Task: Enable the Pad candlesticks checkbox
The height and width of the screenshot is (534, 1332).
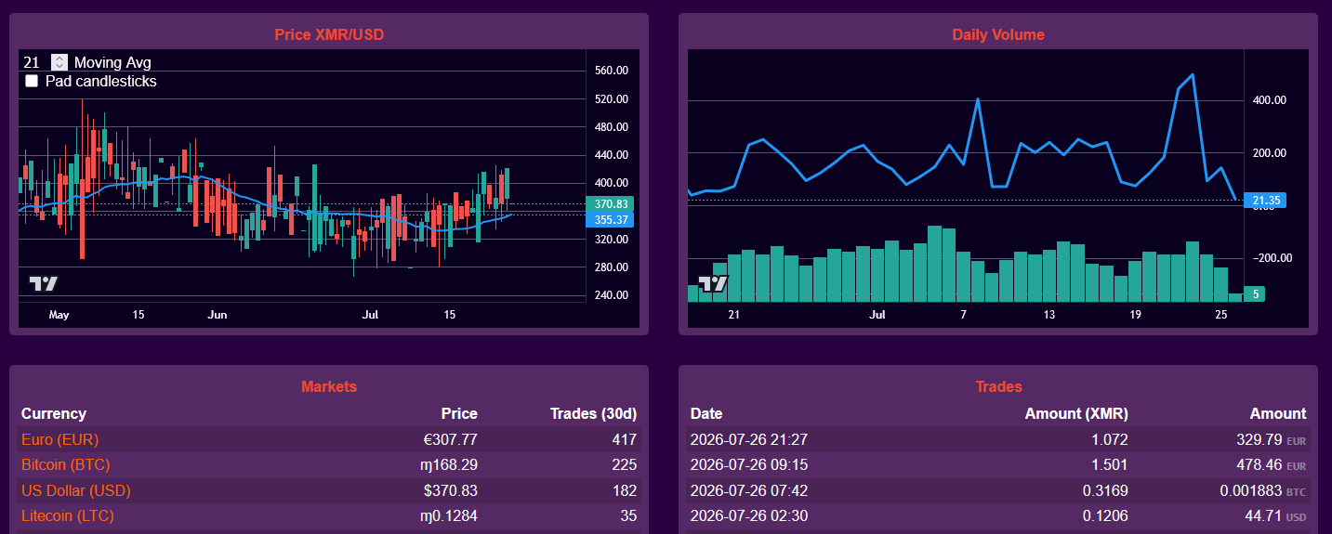Action: (x=32, y=81)
